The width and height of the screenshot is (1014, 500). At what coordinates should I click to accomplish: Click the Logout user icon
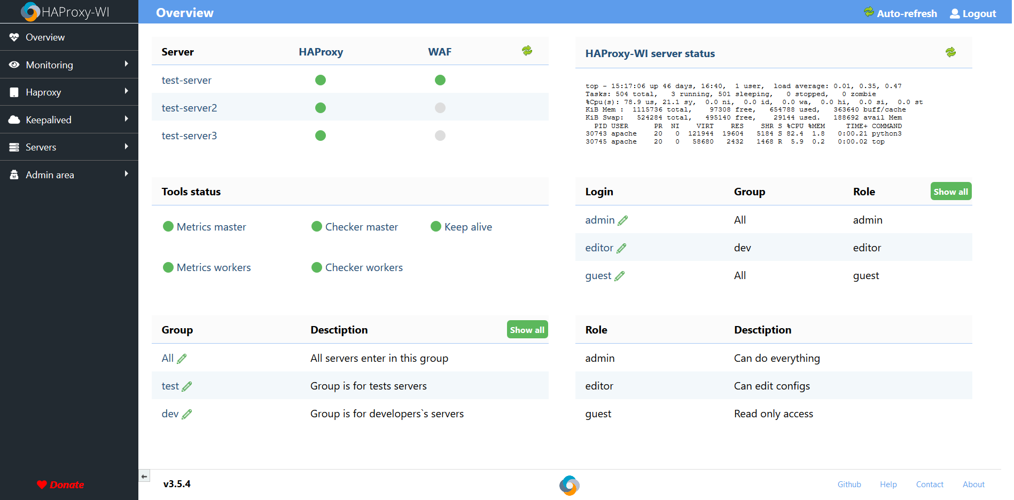(x=955, y=13)
